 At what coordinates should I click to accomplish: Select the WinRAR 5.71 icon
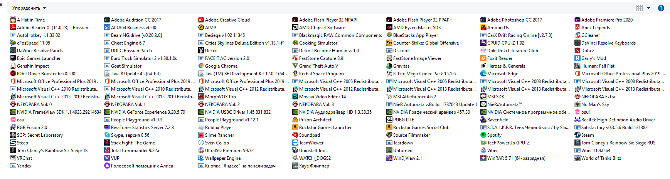click(x=483, y=158)
